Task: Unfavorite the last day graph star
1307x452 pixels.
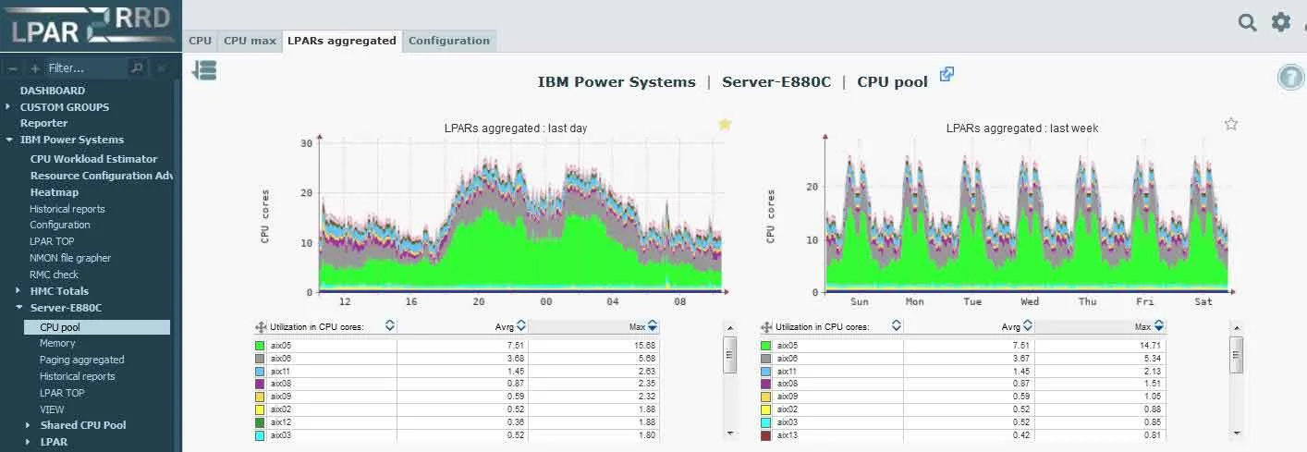Action: click(725, 125)
